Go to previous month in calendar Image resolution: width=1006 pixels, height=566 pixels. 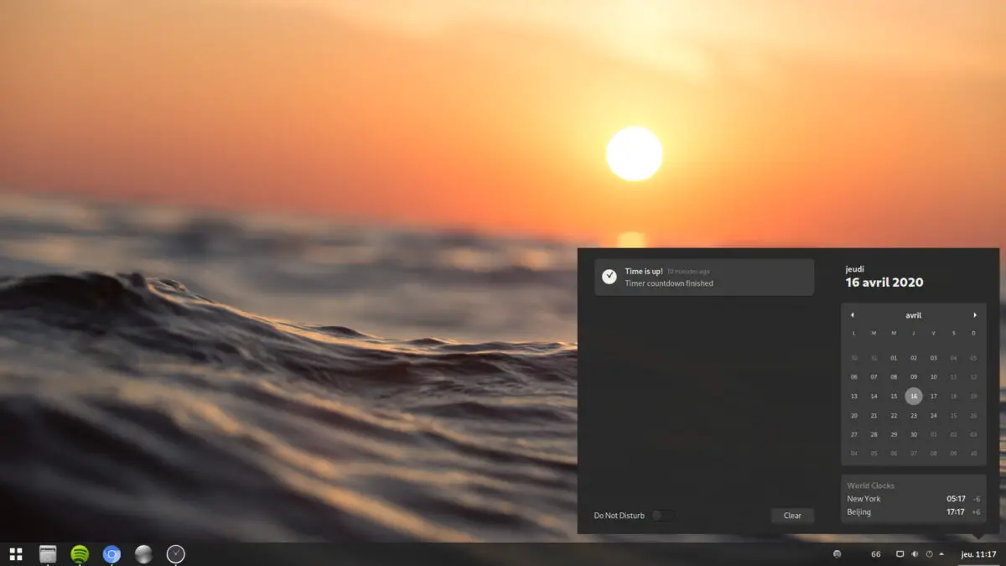853,315
